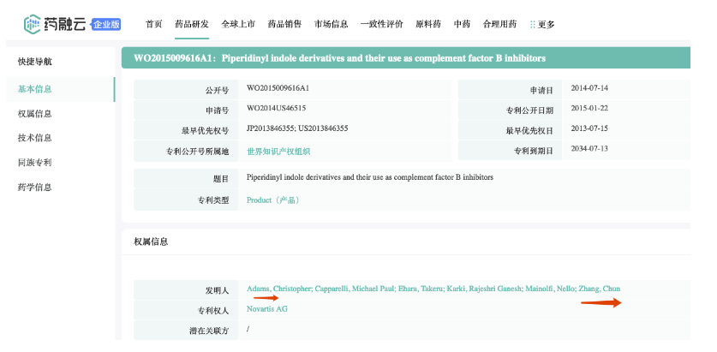The image size is (717, 352).
Task: Open the 中药 navigation item
Action: (x=462, y=24)
